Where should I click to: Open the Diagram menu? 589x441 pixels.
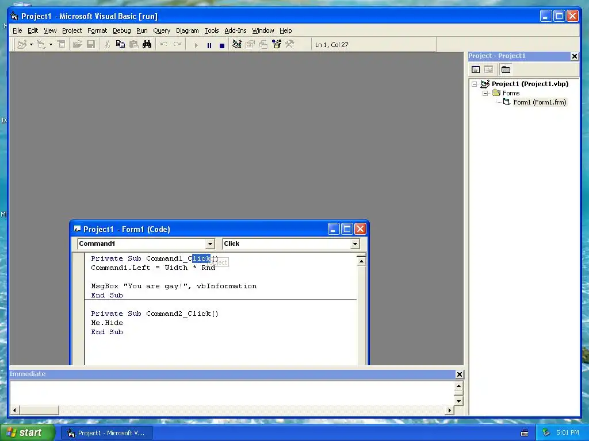point(187,31)
